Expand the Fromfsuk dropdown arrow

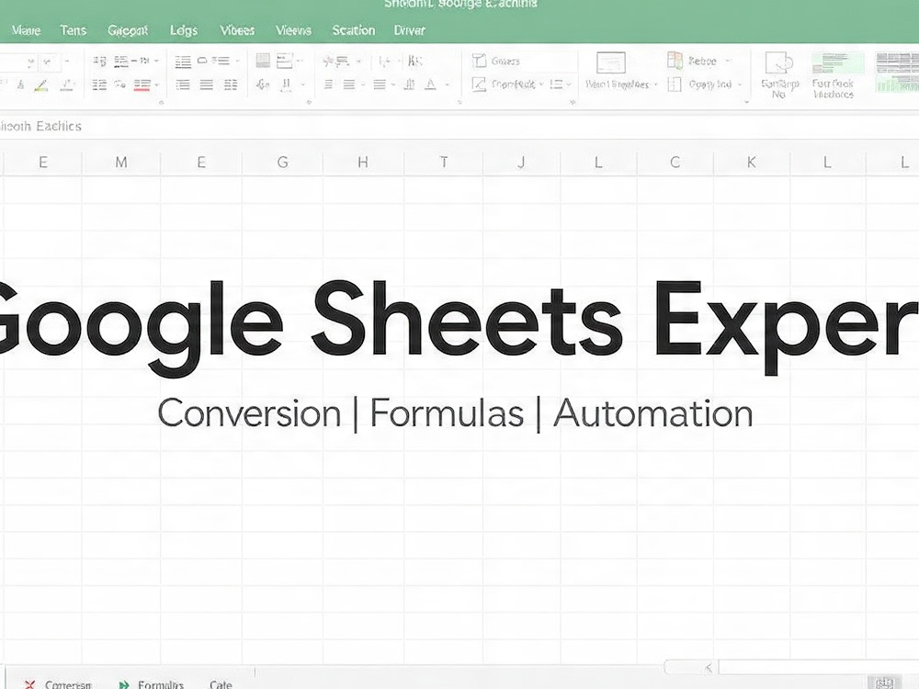pyautogui.click(x=541, y=85)
